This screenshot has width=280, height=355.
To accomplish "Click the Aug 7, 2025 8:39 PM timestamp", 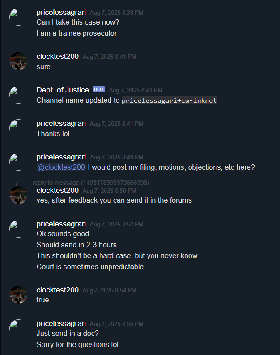I will point(116,13).
